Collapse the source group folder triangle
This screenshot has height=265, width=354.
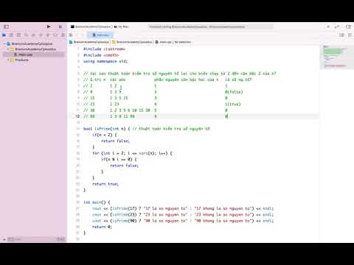(x=8, y=49)
